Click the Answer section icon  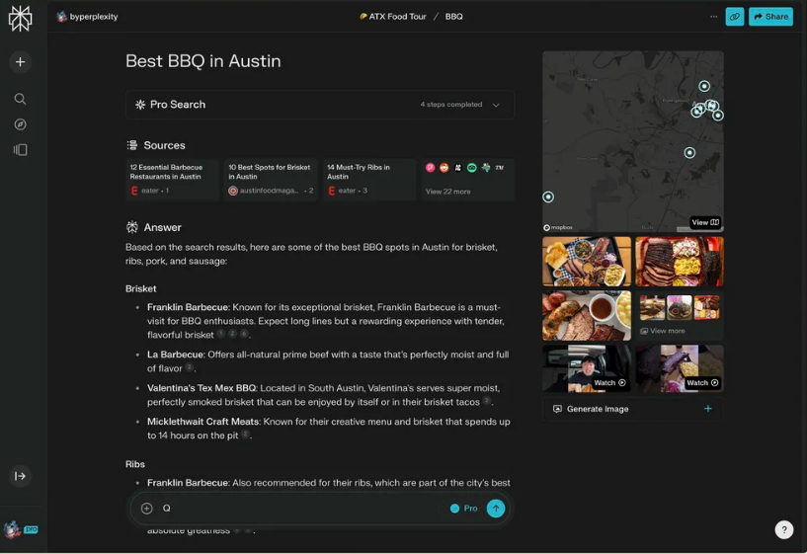pos(132,227)
